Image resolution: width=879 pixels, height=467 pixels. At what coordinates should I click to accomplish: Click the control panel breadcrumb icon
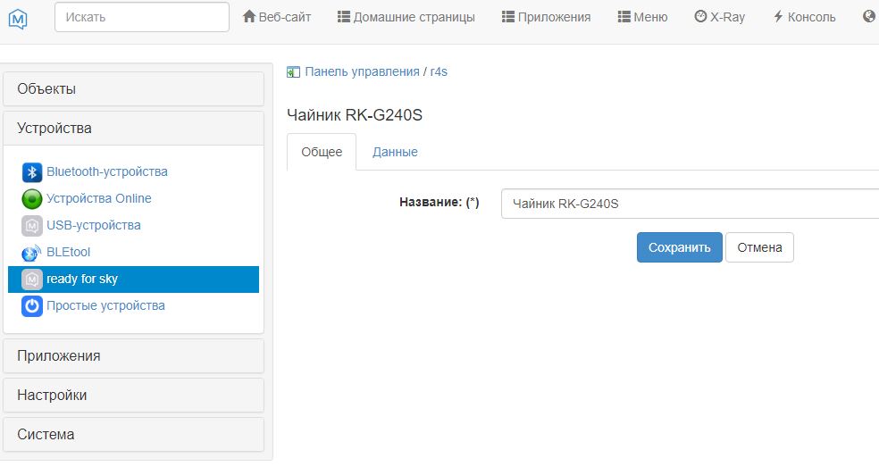(x=293, y=72)
